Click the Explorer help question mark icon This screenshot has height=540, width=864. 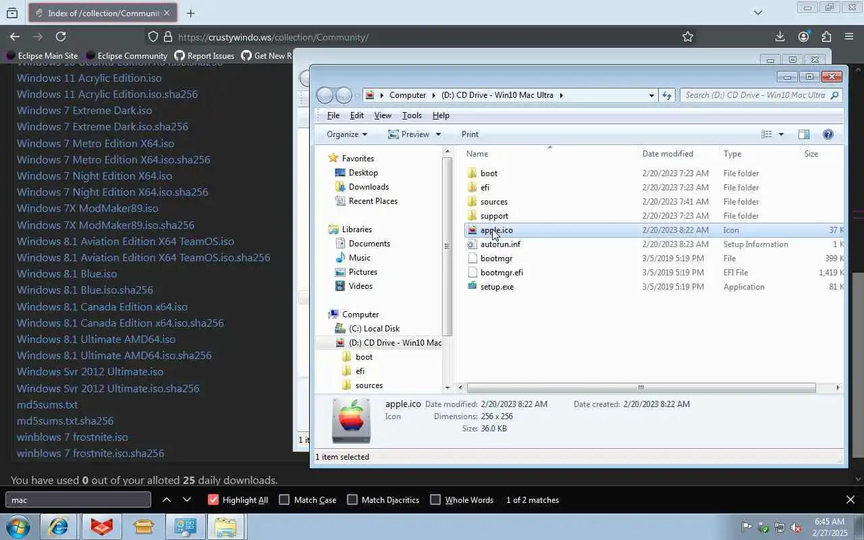coord(828,134)
